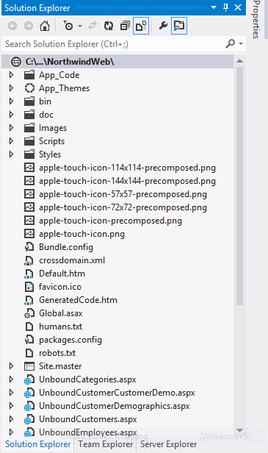Click the Scripts folder icon
This screenshot has width=268, height=453.
click(x=29, y=141)
